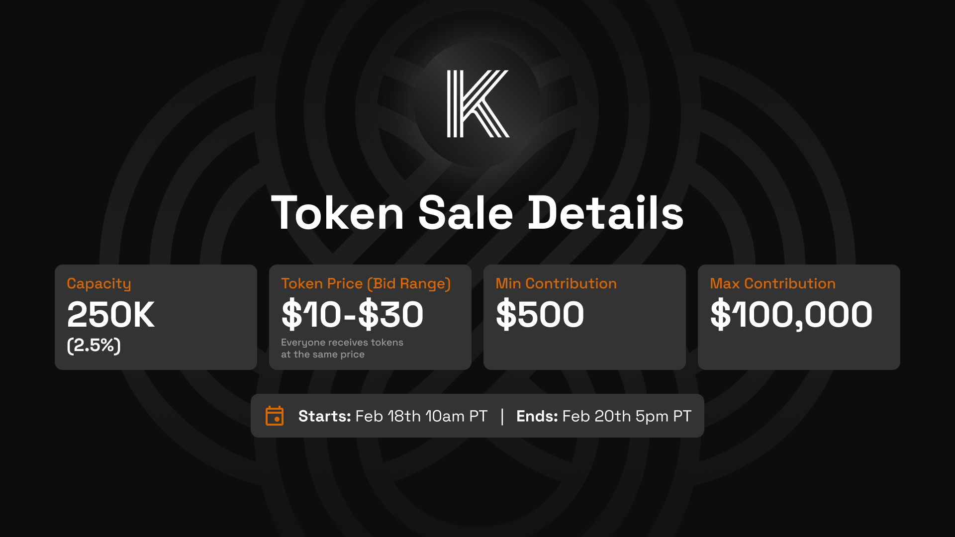
Task: Click the (2.5%) capacity percentage text
Action: click(94, 345)
